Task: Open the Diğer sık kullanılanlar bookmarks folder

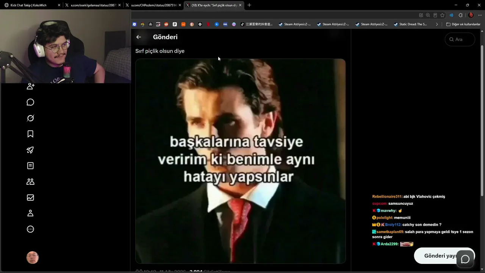Action: coord(463,24)
